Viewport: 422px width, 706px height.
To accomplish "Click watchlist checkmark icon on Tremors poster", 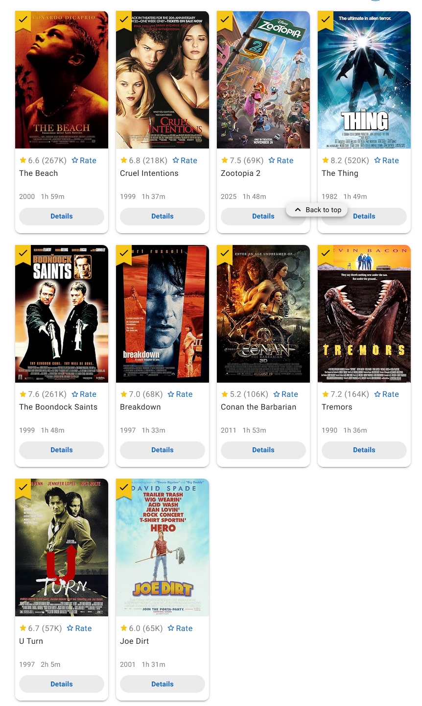I will [x=326, y=254].
